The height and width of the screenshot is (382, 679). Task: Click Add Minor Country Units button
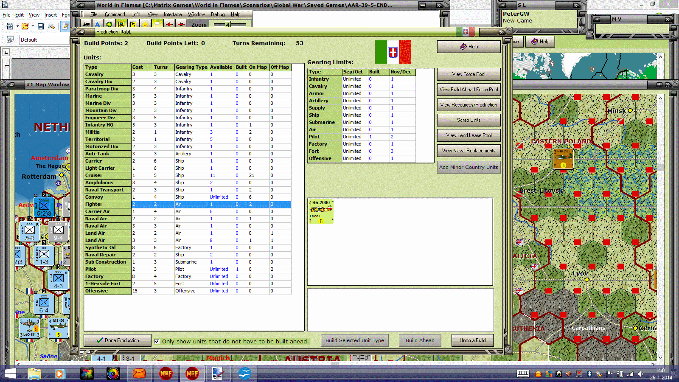(x=469, y=167)
